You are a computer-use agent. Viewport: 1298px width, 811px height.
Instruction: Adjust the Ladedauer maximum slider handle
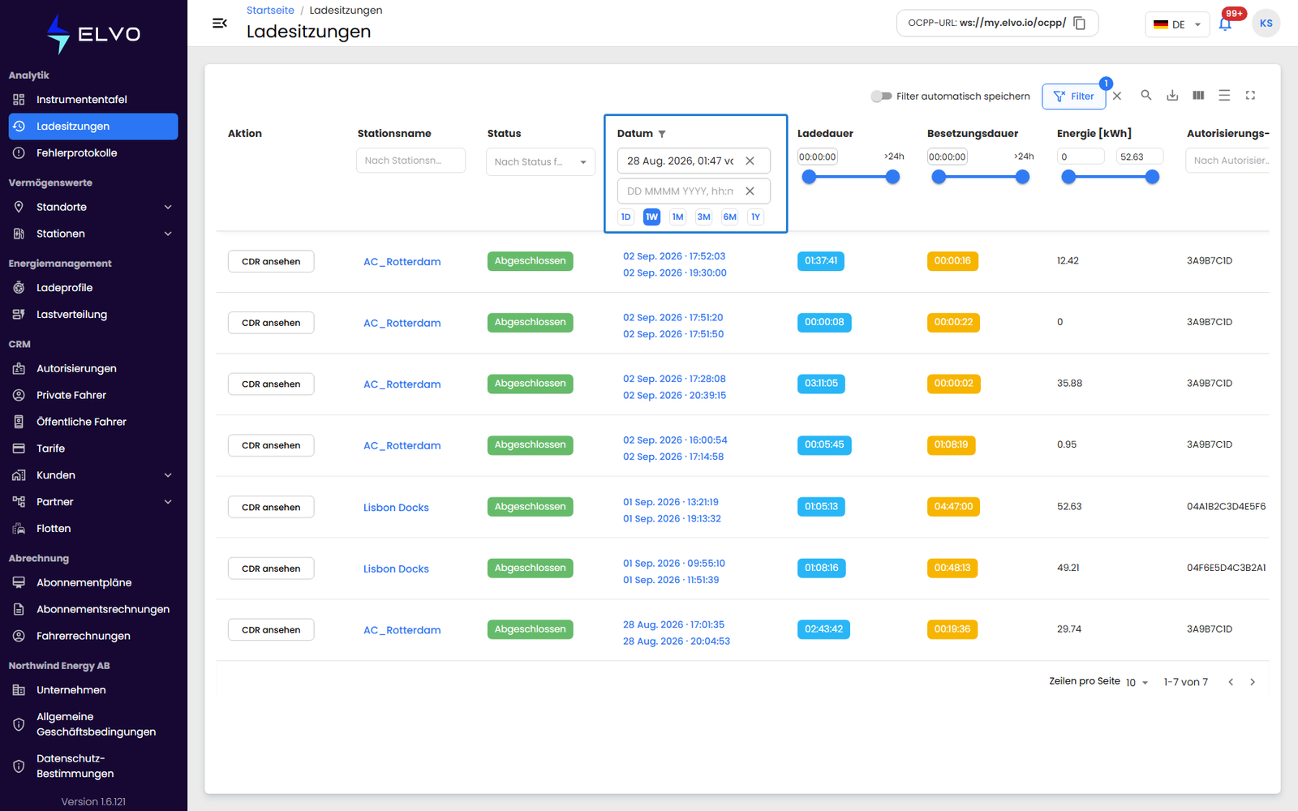coord(892,177)
